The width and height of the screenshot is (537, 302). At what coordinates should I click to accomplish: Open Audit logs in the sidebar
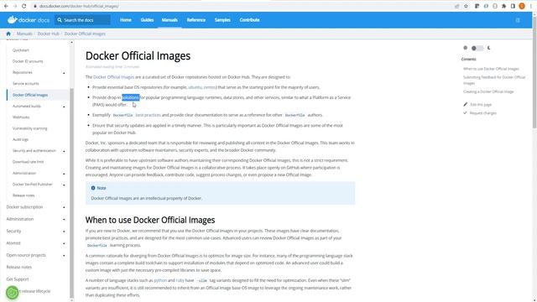[x=20, y=139]
